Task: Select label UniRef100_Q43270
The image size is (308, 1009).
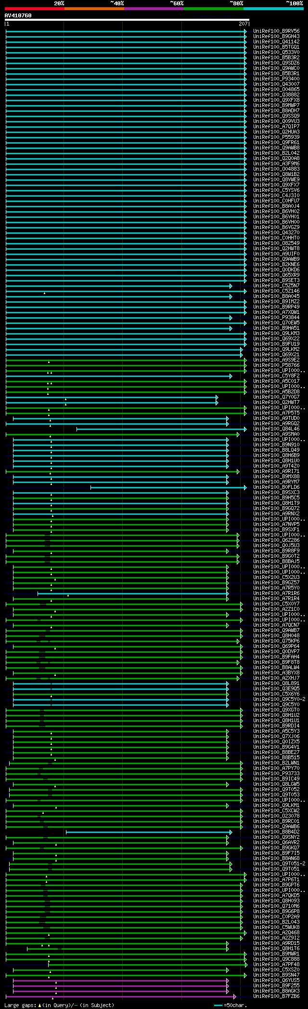Action: coord(276,232)
